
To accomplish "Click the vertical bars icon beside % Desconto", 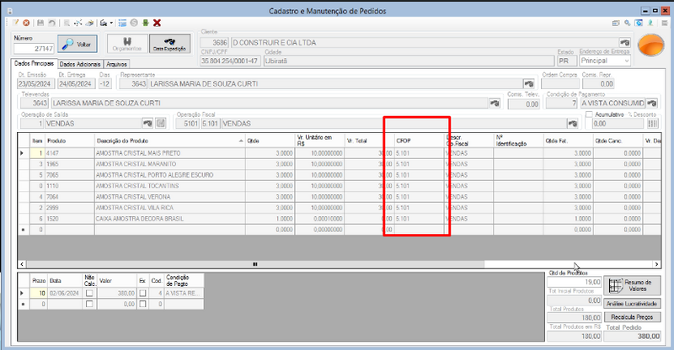I will click(x=652, y=123).
